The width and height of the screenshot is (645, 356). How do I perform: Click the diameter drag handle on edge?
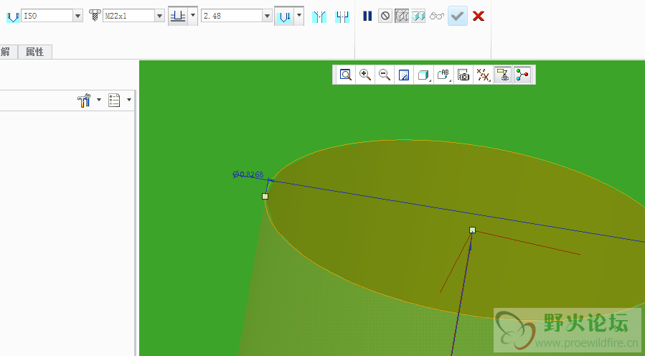coord(265,197)
